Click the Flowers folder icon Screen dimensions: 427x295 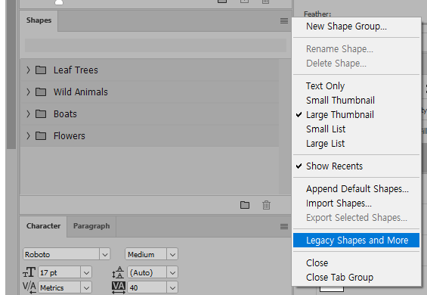[x=41, y=136]
